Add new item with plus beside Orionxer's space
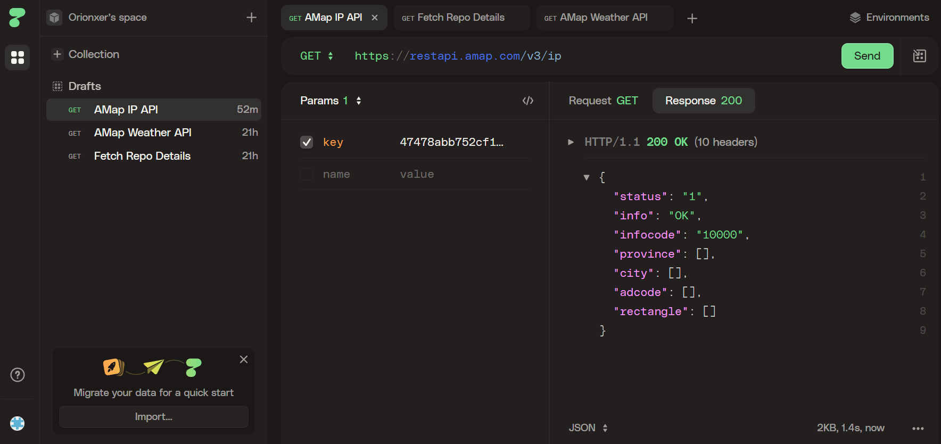The height and width of the screenshot is (444, 941). click(x=251, y=18)
